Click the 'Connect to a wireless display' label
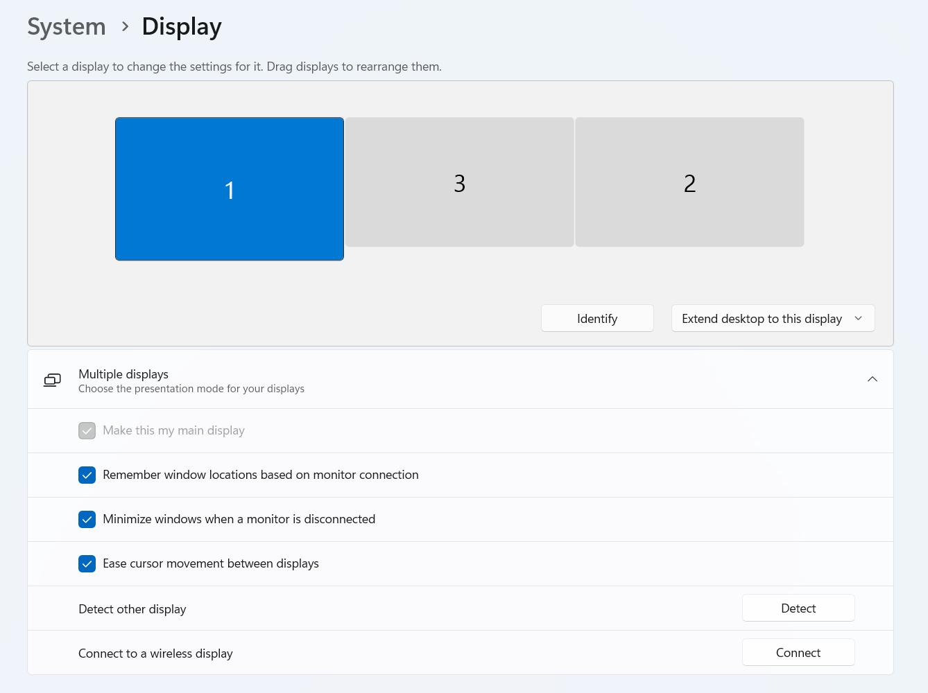Screen dimensions: 928x693 coord(155,653)
